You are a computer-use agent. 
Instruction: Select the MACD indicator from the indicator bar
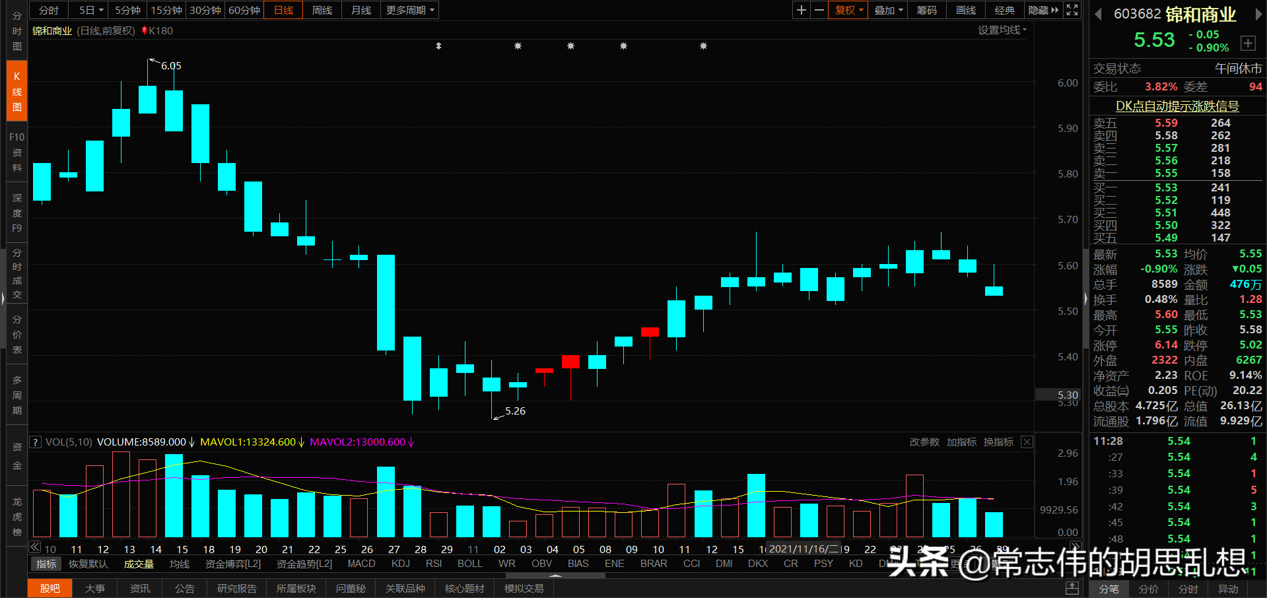point(361,564)
